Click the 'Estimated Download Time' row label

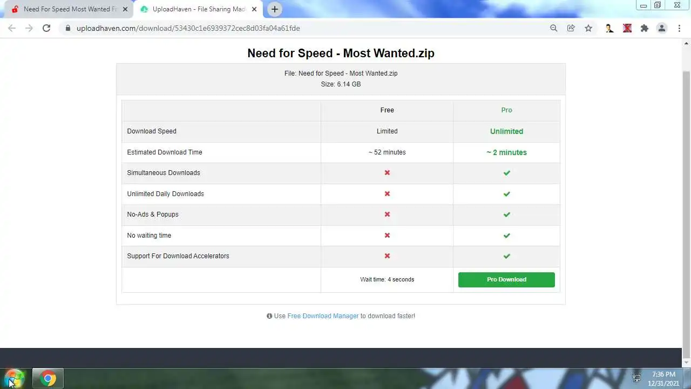[165, 152]
